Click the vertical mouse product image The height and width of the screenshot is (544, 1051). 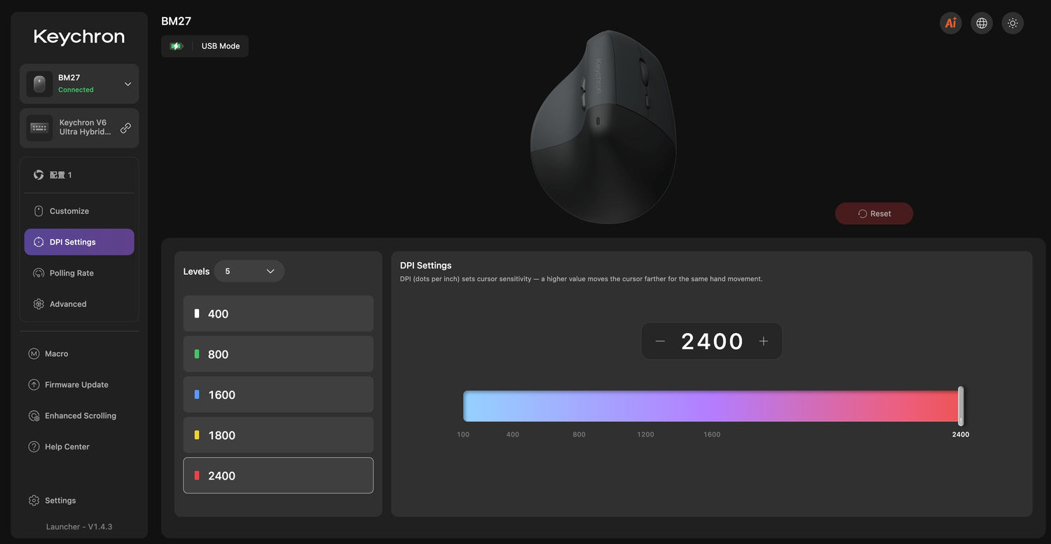(x=603, y=127)
